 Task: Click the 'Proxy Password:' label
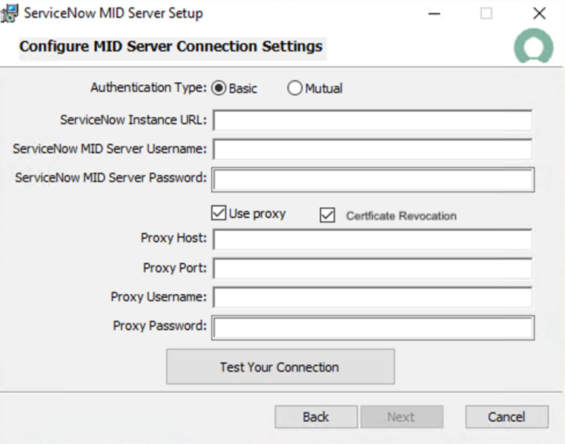160,326
